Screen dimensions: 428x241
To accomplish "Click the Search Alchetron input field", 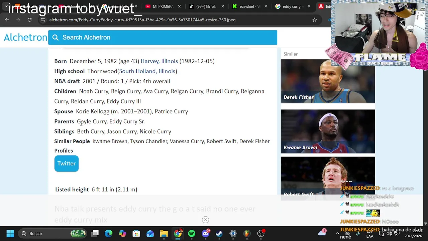I will (x=163, y=37).
